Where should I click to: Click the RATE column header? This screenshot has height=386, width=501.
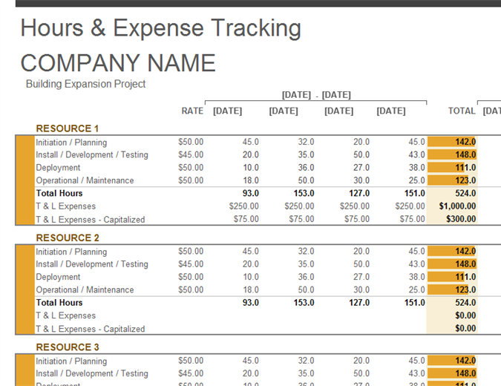192,111
